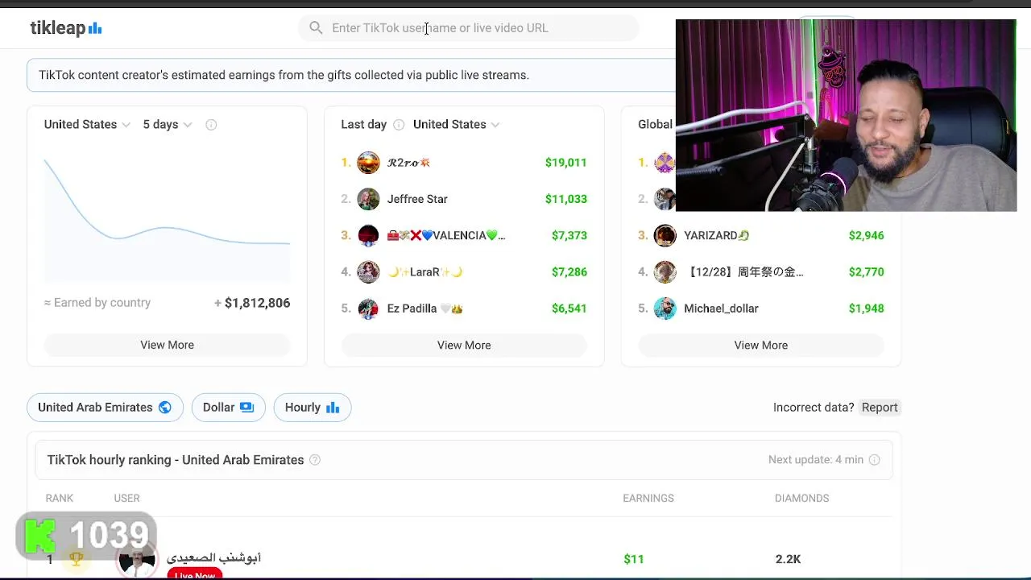The width and height of the screenshot is (1031, 580).
Task: Click help icon beside hourly ranking title
Action: 315,460
